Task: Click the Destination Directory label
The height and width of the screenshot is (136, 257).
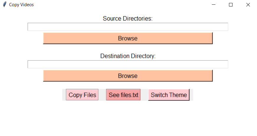Action: coord(128,56)
